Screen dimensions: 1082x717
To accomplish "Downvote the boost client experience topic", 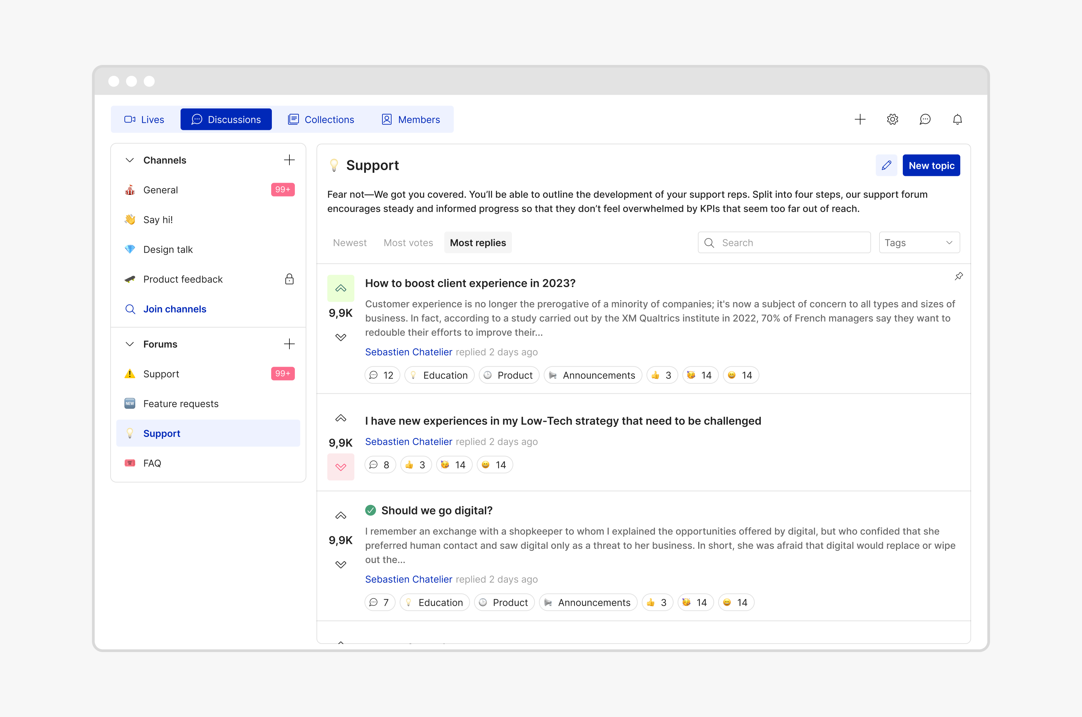I will click(x=340, y=337).
